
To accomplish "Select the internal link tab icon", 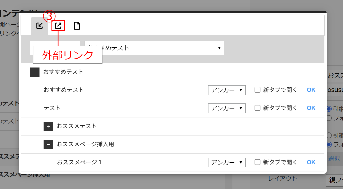I will [39, 26].
